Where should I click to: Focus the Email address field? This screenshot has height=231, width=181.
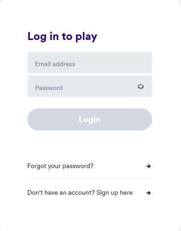click(x=90, y=62)
